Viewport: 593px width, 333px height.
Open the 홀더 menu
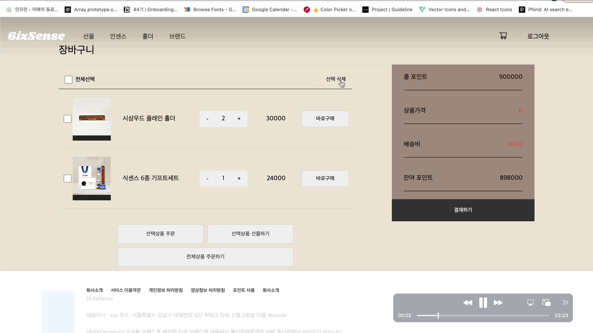tap(148, 36)
